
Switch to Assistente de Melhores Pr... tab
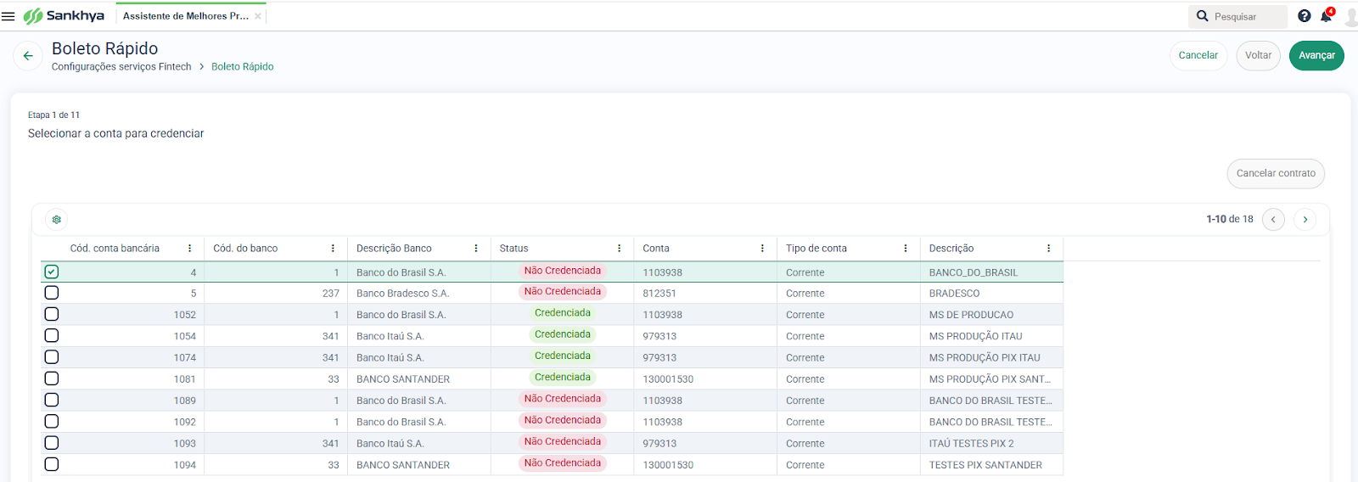(185, 16)
